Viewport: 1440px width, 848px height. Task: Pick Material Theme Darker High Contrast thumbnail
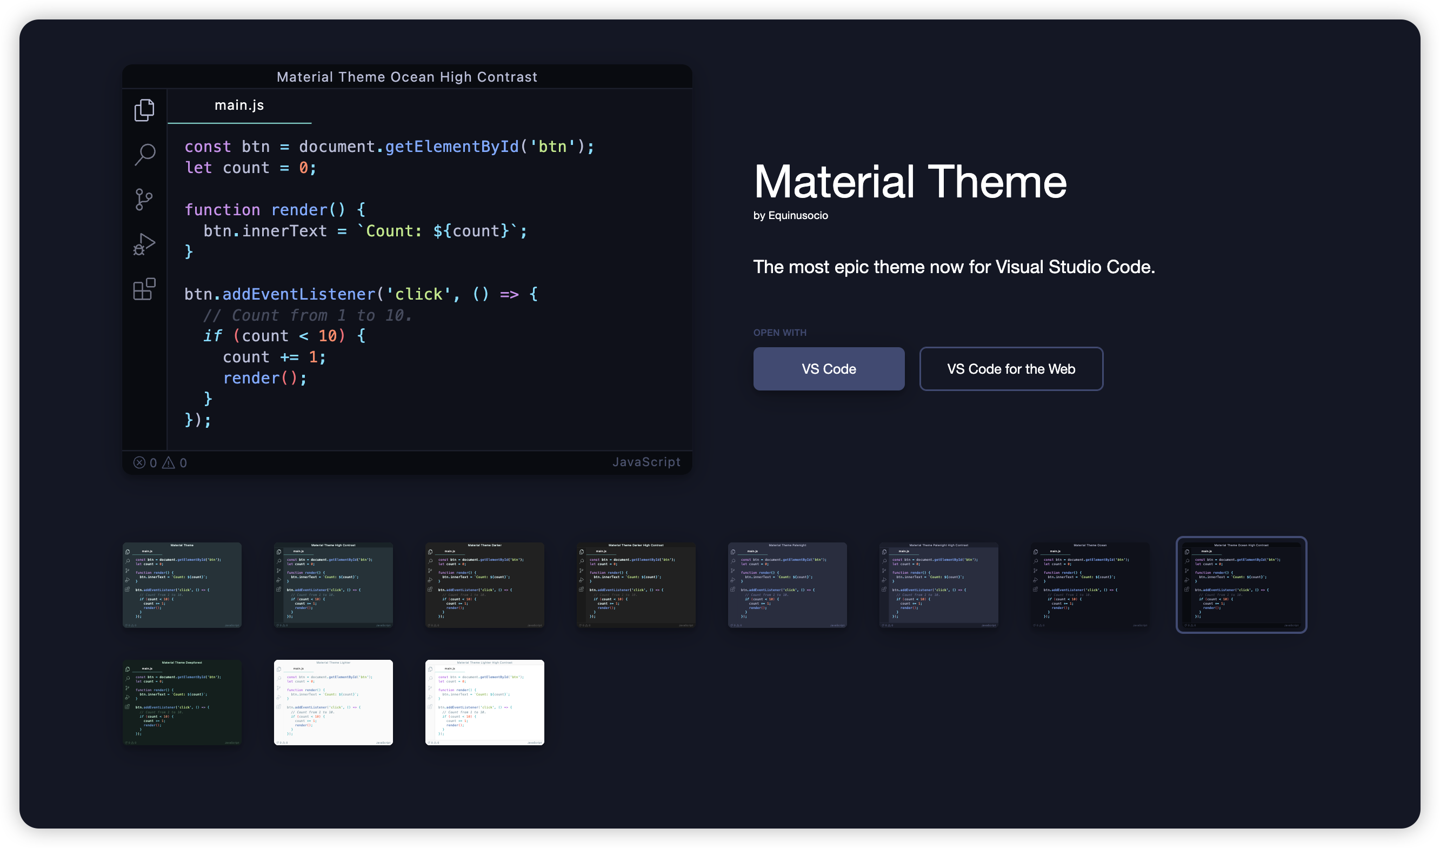coord(636,585)
